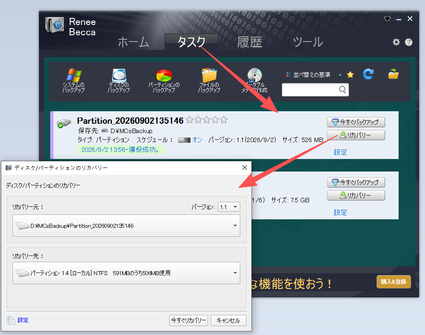Screen dimensions: 425x335
Task: Click the オン schedule status text
Action: click(197, 140)
